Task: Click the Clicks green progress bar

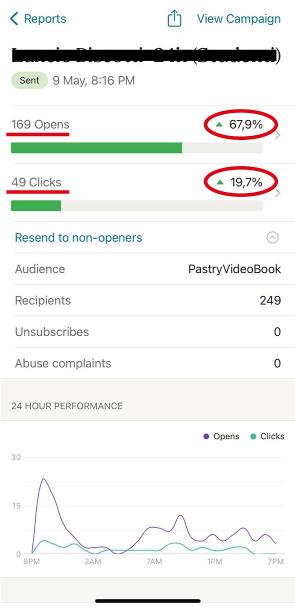Action: (x=36, y=205)
